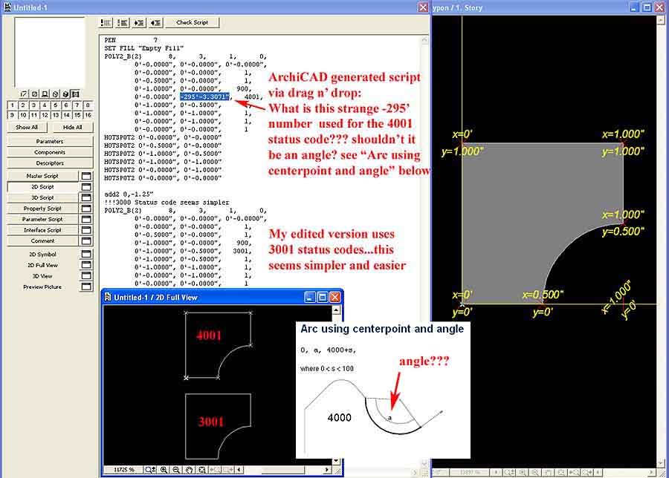The width and height of the screenshot is (669, 478).
Task: Click scroll left arrow in 2D Full View
Action: tap(239, 470)
